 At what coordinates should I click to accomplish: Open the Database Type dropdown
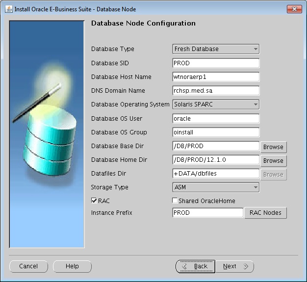point(216,49)
